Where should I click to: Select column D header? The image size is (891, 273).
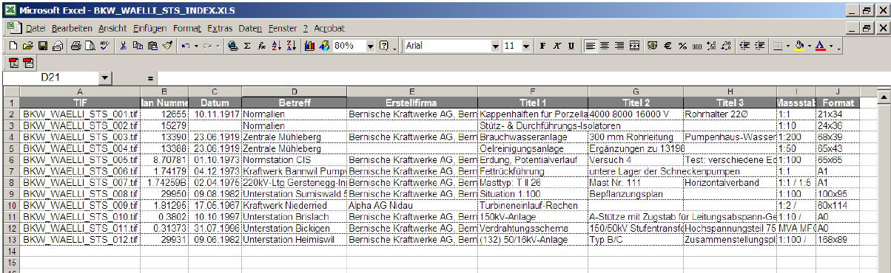(x=294, y=91)
